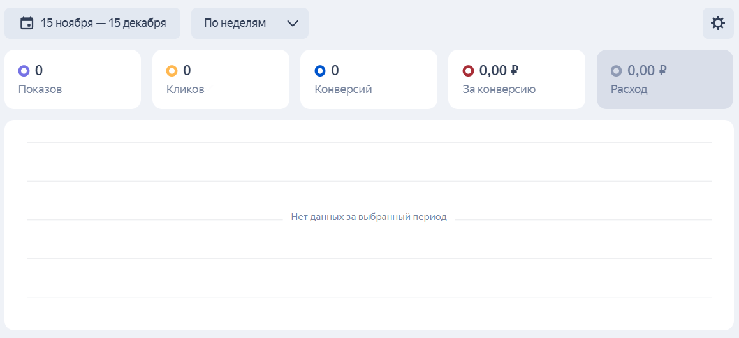
Task: Click the 0 value above Показов
Action: pos(39,71)
